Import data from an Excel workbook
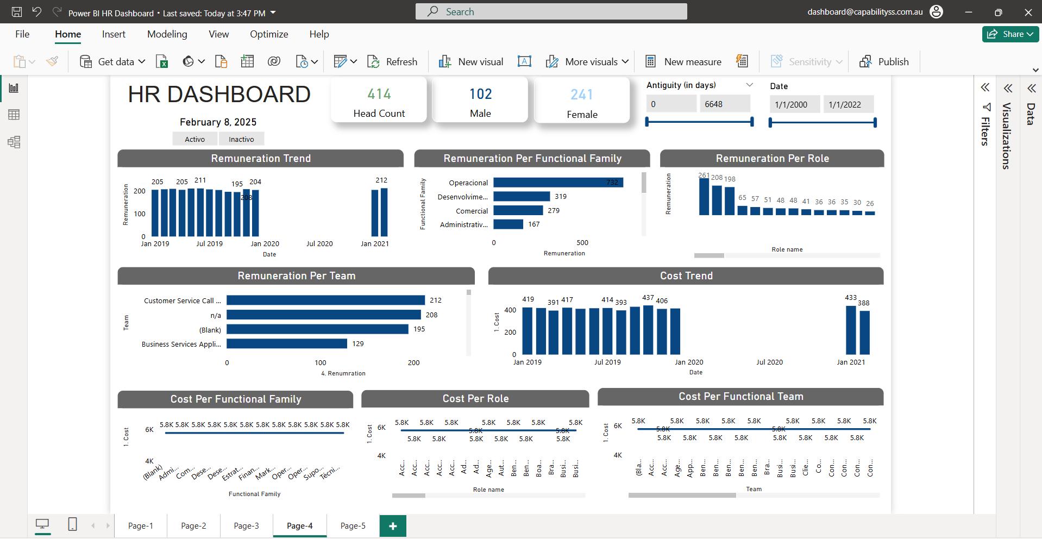Screen dimensions: 1042x539 coord(161,61)
